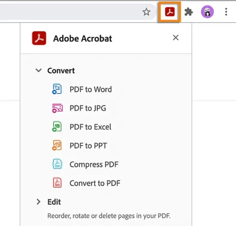The image size is (236, 226).
Task: Choose the PDF to JPG option
Action: [x=88, y=108]
